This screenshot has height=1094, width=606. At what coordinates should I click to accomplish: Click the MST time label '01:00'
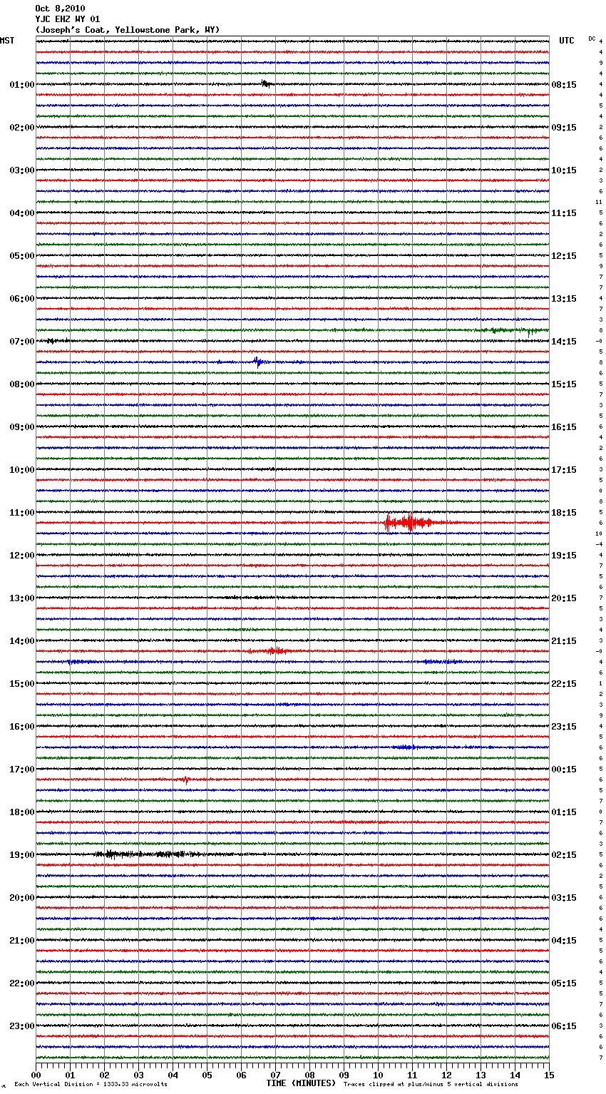[x=21, y=85]
